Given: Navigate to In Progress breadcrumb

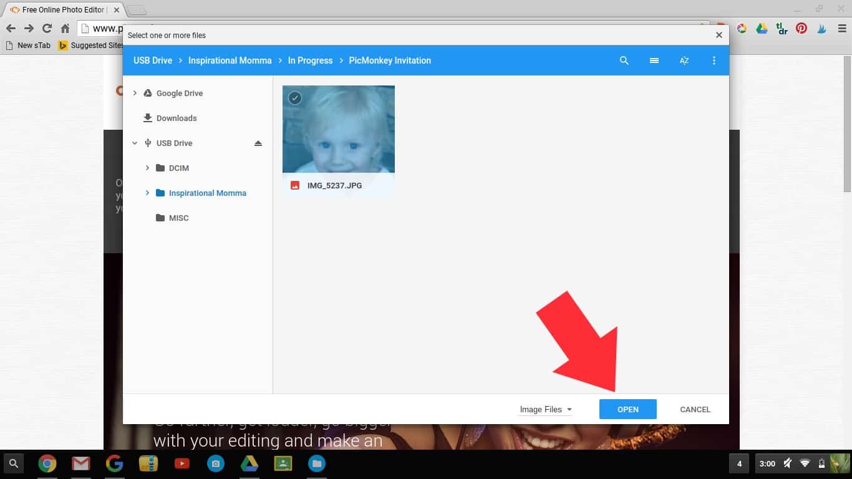Looking at the screenshot, I should [x=310, y=60].
